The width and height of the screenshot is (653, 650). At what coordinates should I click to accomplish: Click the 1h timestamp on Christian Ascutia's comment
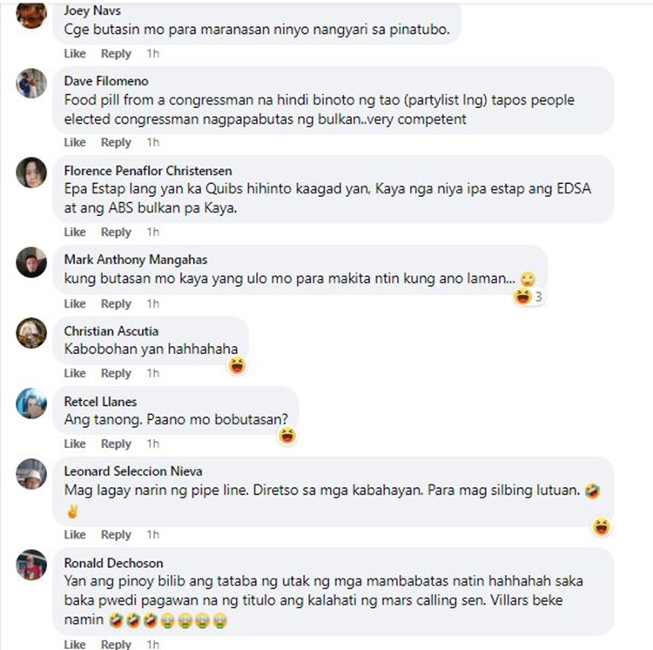(x=153, y=373)
